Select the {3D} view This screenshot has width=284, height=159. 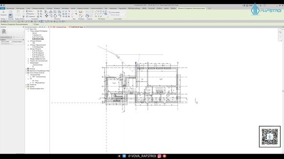[34, 43]
